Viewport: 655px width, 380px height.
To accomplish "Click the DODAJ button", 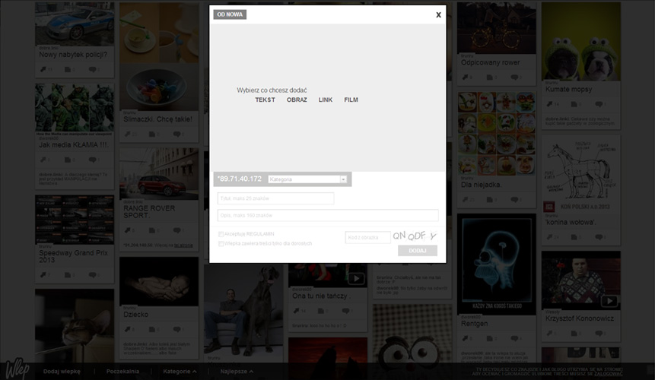I will [x=418, y=251].
